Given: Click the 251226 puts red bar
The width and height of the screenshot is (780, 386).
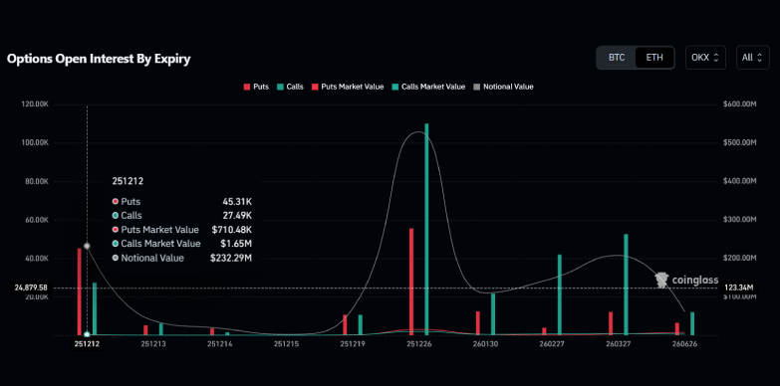Looking at the screenshot, I should [x=411, y=282].
